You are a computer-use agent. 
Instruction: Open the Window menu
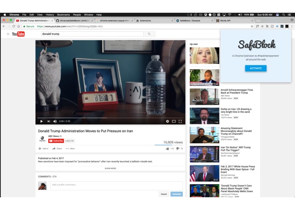tap(89, 15)
